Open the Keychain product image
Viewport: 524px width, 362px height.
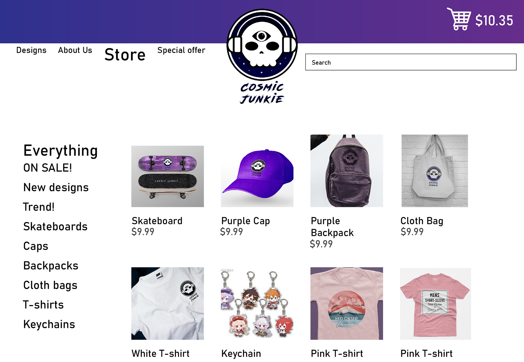click(257, 303)
